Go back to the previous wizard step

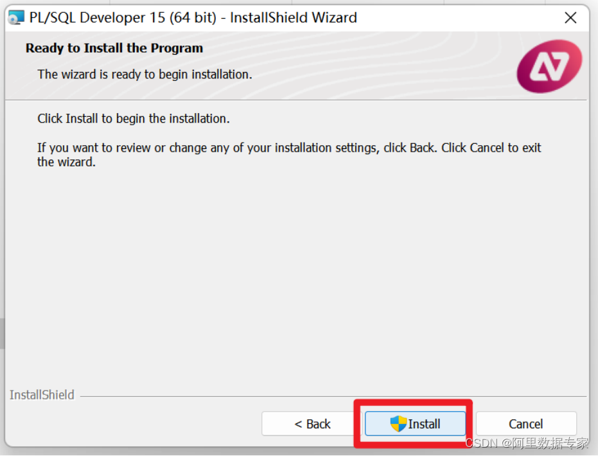(312, 424)
